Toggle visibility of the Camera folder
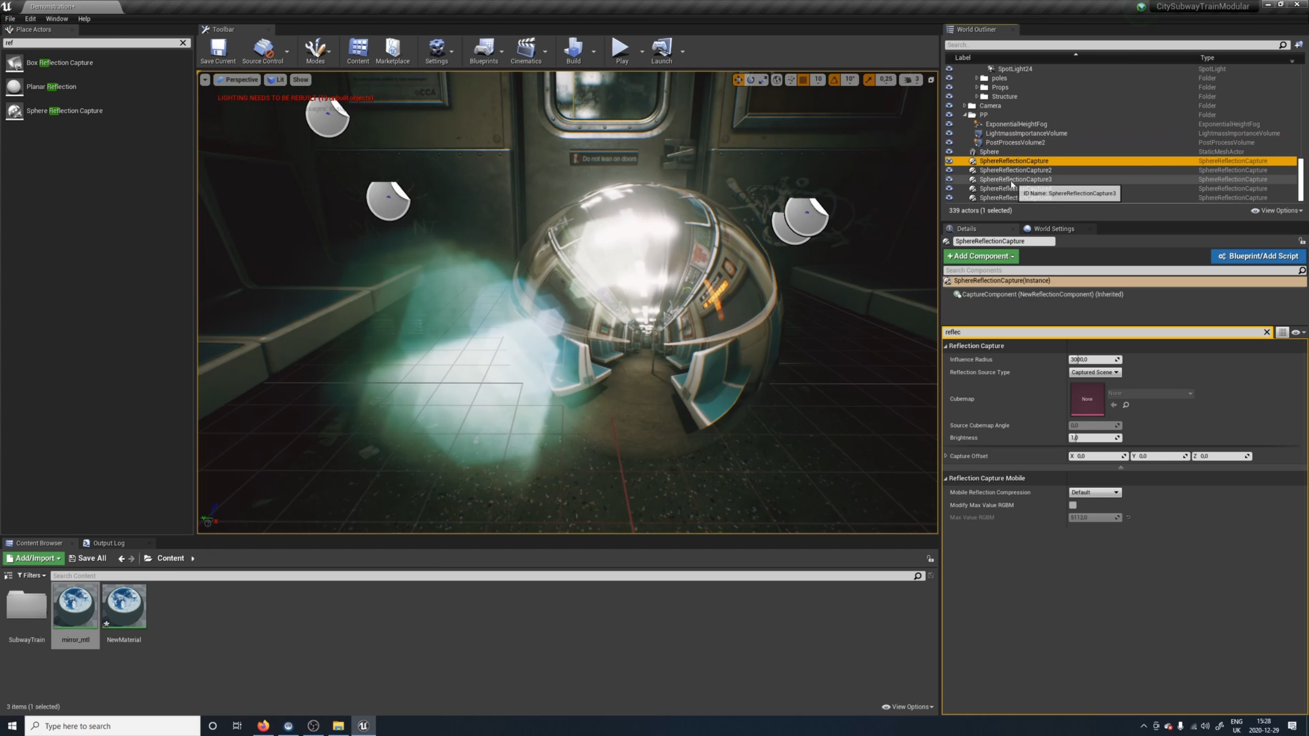The width and height of the screenshot is (1309, 736). 949,106
